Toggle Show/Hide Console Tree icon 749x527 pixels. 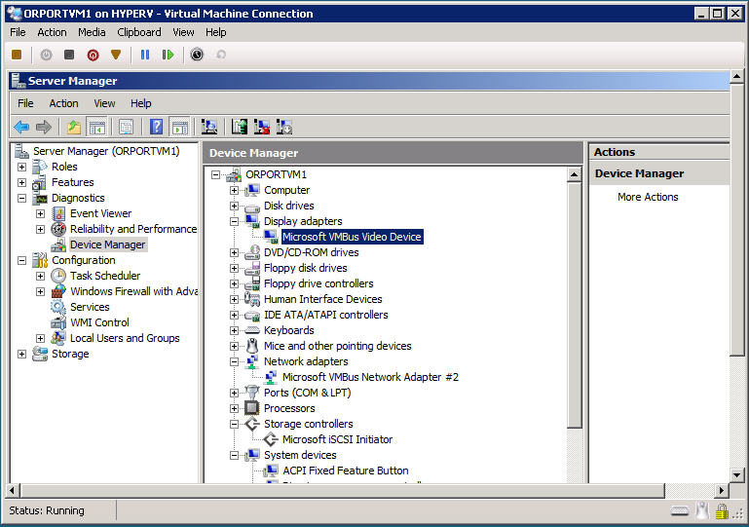tap(96, 127)
